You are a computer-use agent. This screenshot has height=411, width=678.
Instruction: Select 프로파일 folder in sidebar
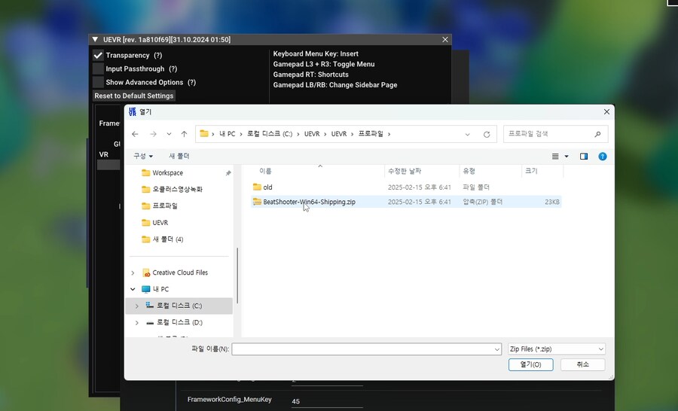coord(165,206)
